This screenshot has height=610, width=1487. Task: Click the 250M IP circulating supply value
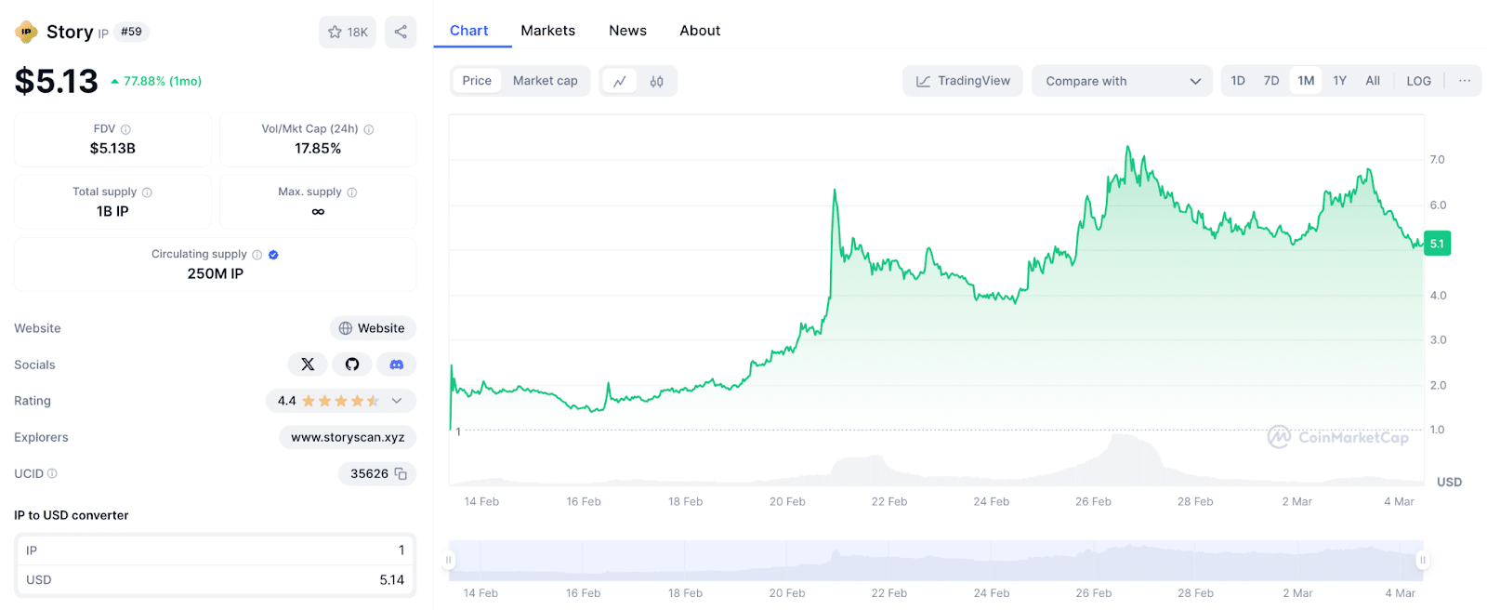(x=216, y=273)
